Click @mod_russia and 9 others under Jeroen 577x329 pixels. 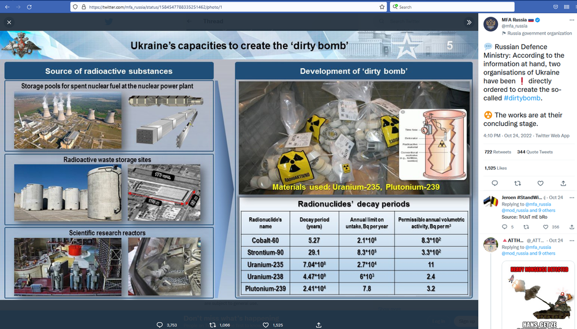tap(529, 211)
